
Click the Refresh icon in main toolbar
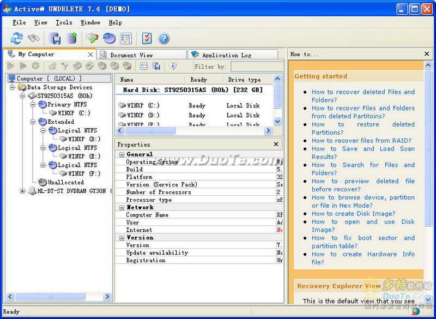(x=16, y=38)
